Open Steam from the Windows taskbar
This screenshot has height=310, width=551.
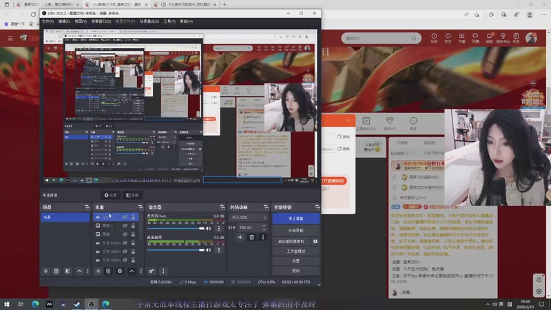tap(77, 304)
